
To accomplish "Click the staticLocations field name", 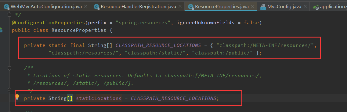I will click(x=99, y=98).
